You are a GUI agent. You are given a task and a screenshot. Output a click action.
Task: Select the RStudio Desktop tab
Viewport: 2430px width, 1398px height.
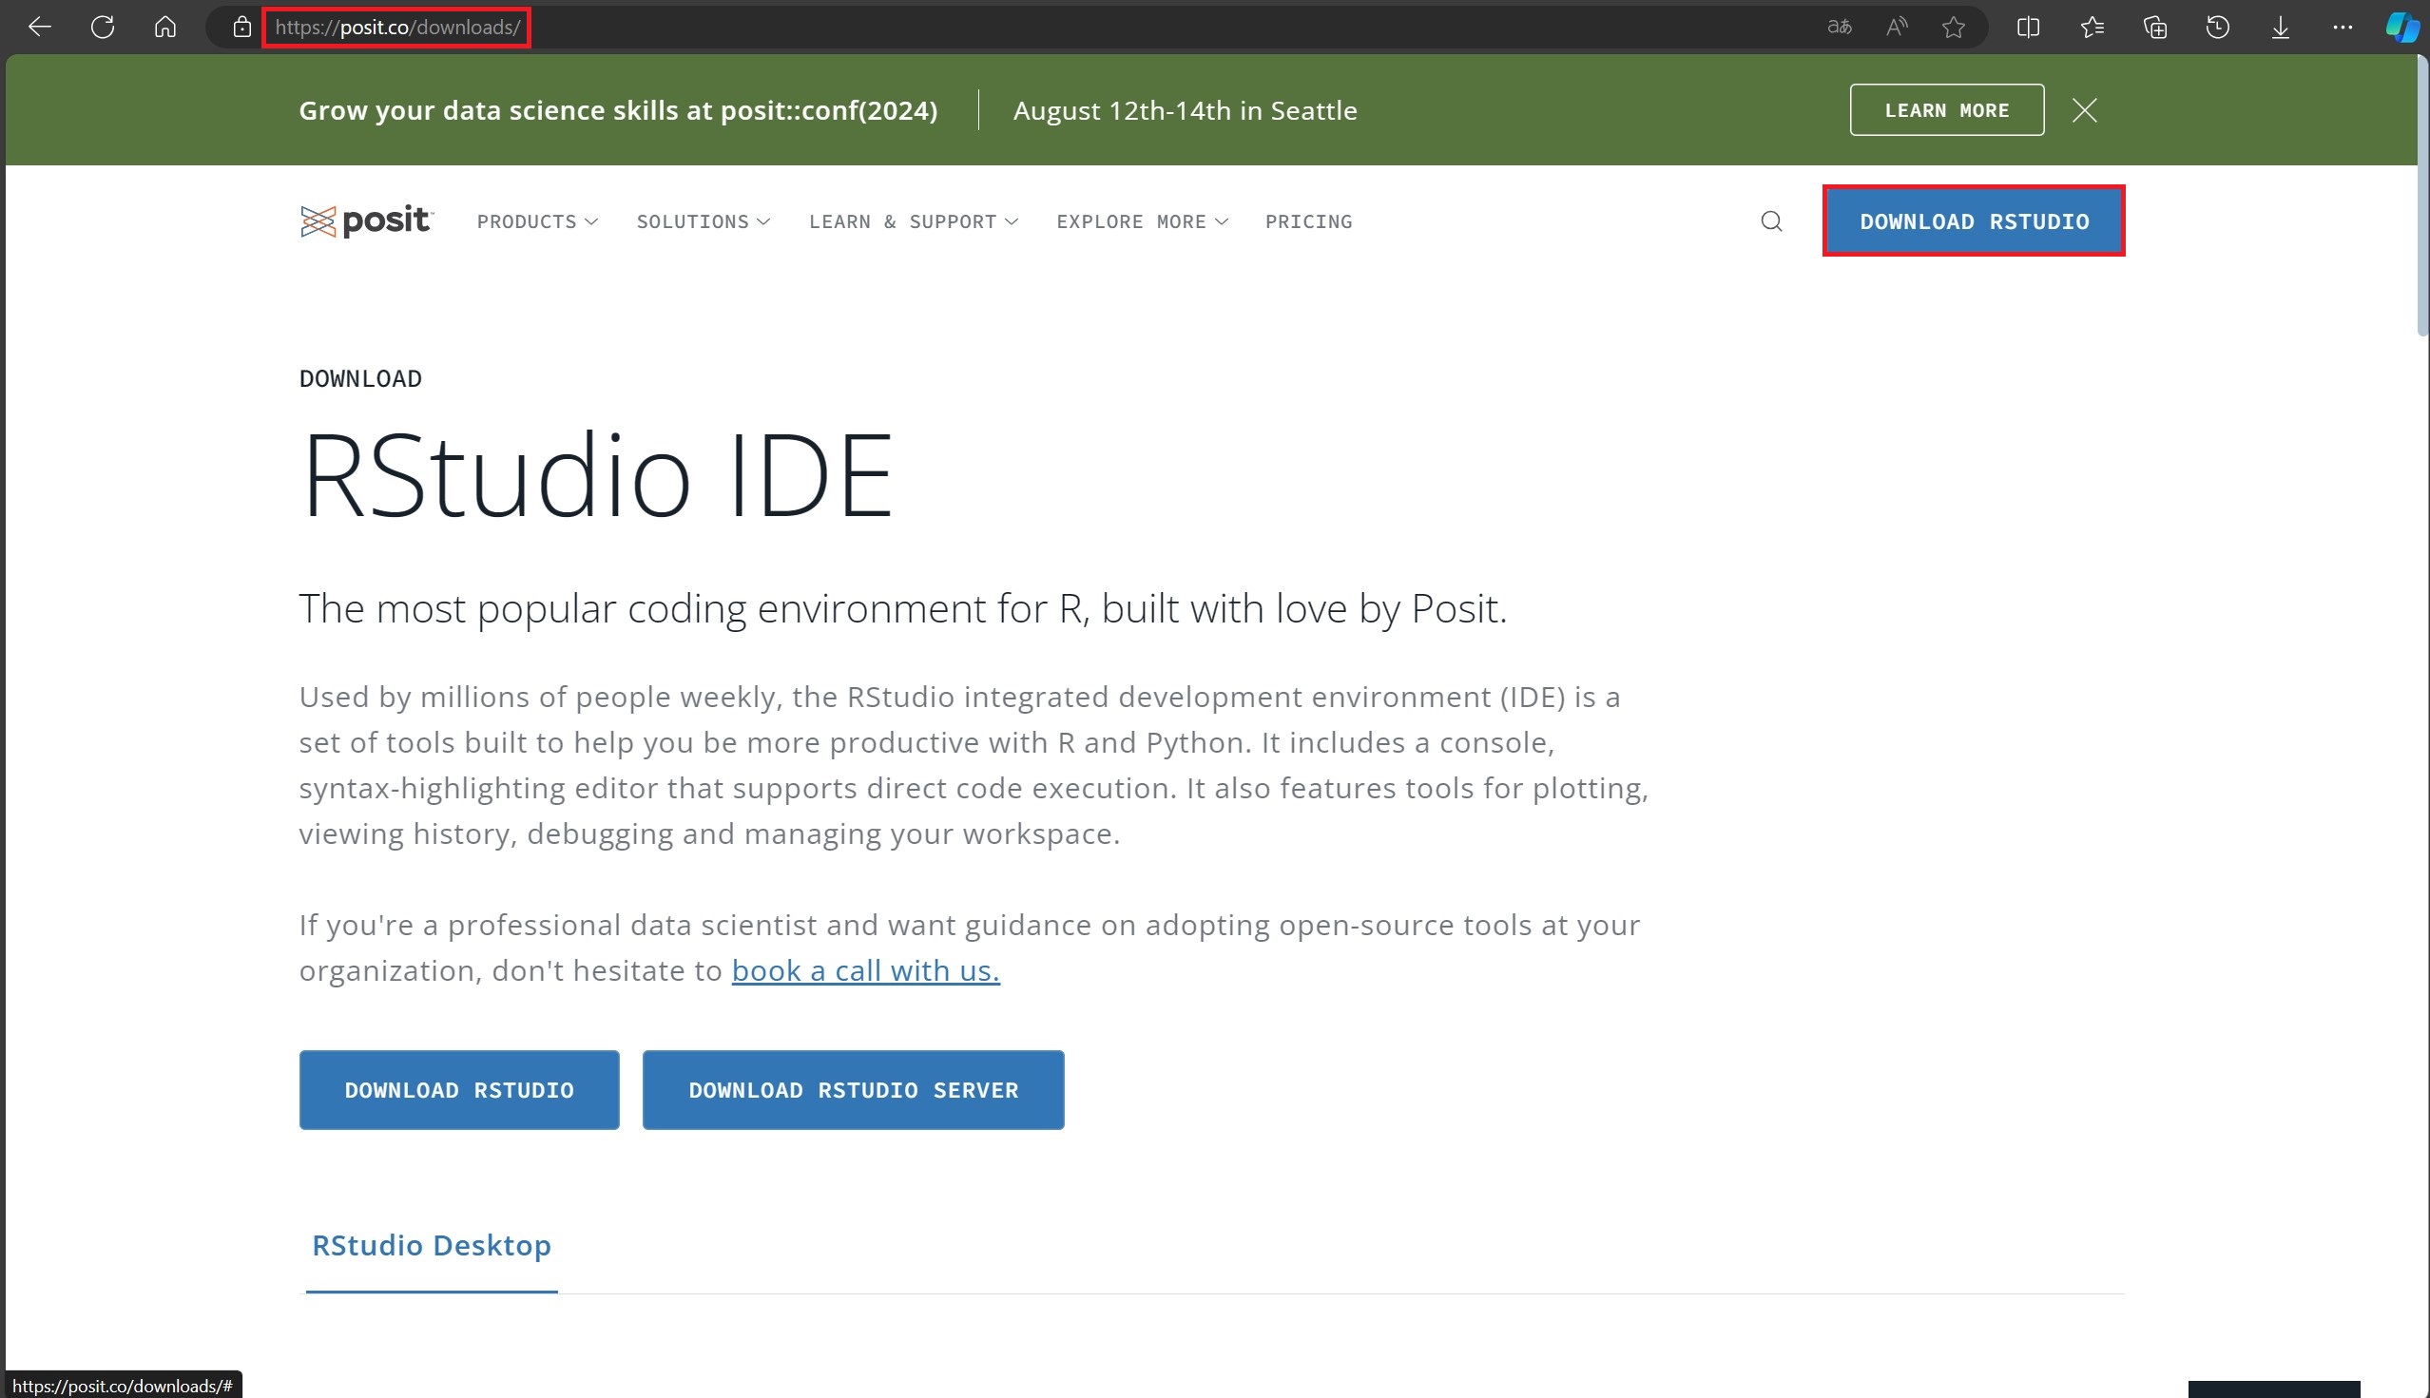(x=432, y=1245)
